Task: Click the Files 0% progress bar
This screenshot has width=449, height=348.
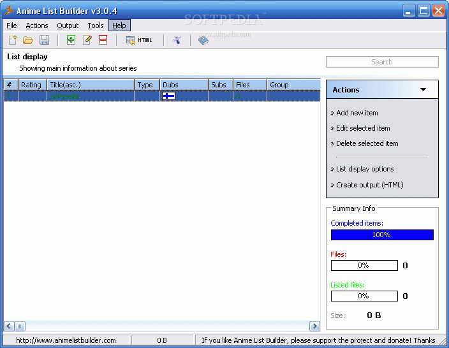Action: click(x=364, y=265)
